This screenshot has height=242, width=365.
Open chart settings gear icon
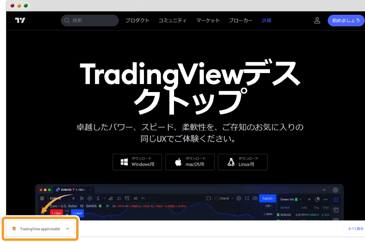pyautogui.click(x=239, y=198)
